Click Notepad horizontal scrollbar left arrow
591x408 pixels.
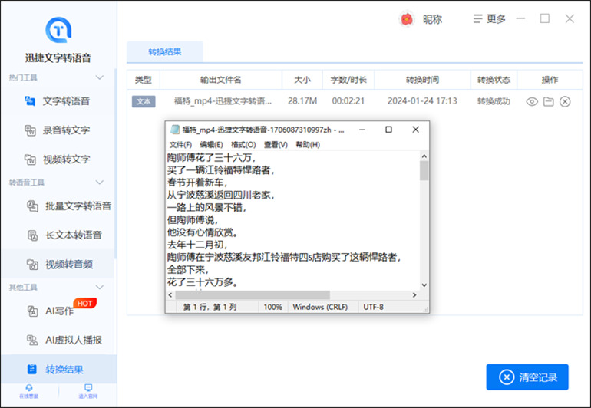coord(170,295)
